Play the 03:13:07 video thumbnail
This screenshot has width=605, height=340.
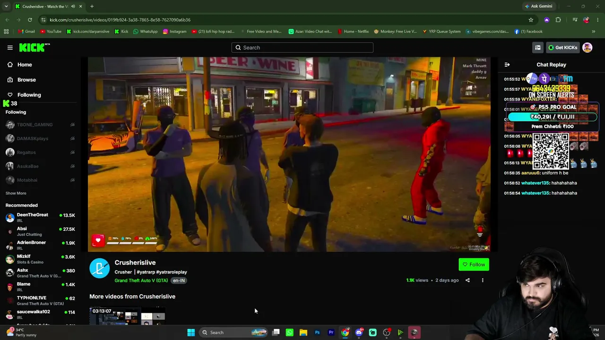pyautogui.click(x=128, y=316)
